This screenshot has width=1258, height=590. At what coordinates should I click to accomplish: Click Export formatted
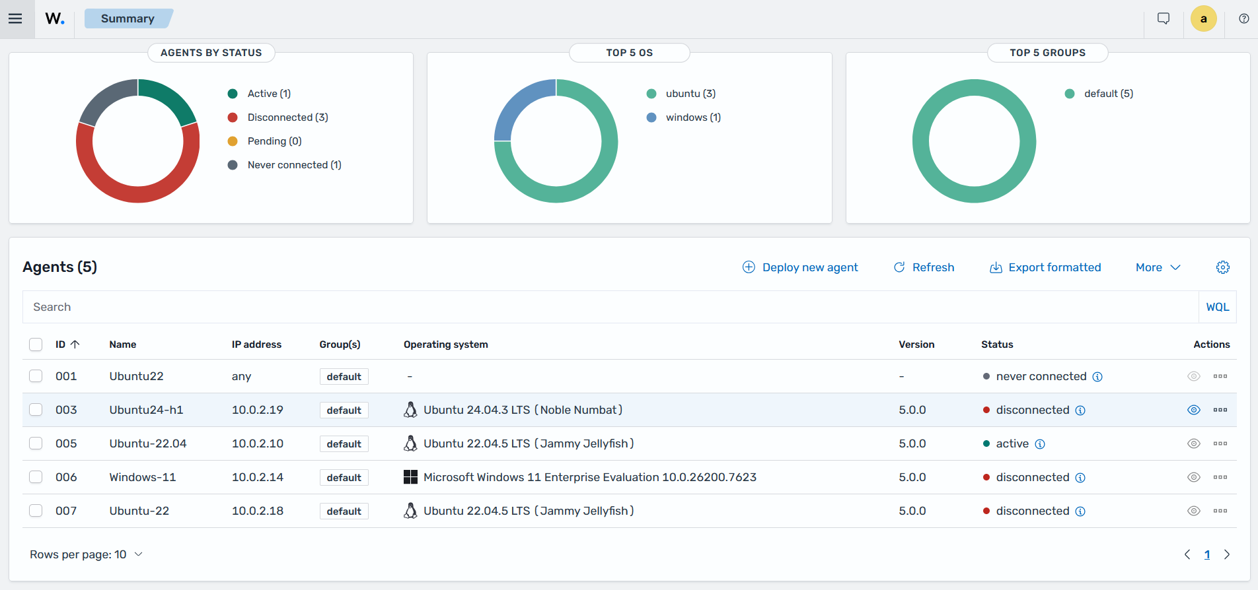pos(1045,267)
